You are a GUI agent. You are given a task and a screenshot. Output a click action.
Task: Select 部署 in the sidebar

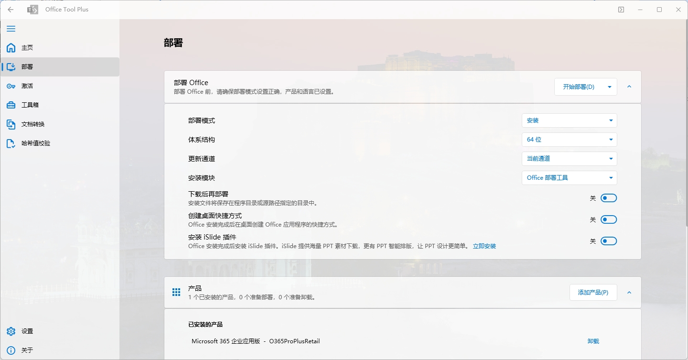pos(60,67)
